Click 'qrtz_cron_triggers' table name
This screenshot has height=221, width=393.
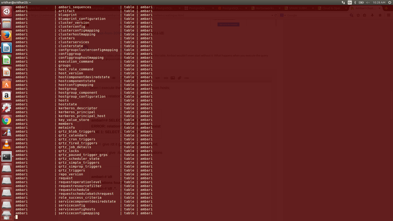77,139
